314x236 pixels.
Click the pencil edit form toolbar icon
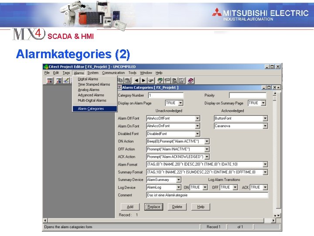pyautogui.click(x=182, y=80)
